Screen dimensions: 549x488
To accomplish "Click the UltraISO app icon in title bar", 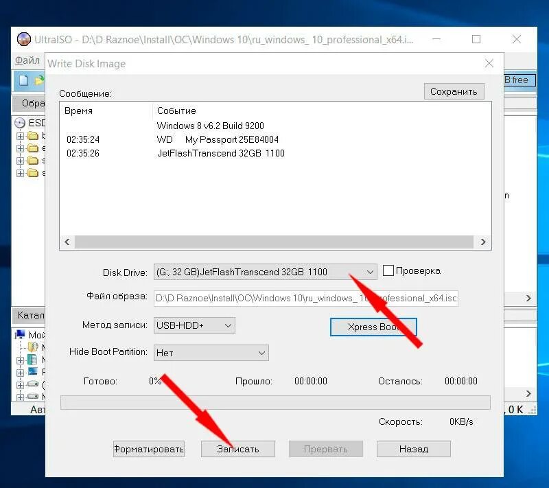I will [x=23, y=39].
